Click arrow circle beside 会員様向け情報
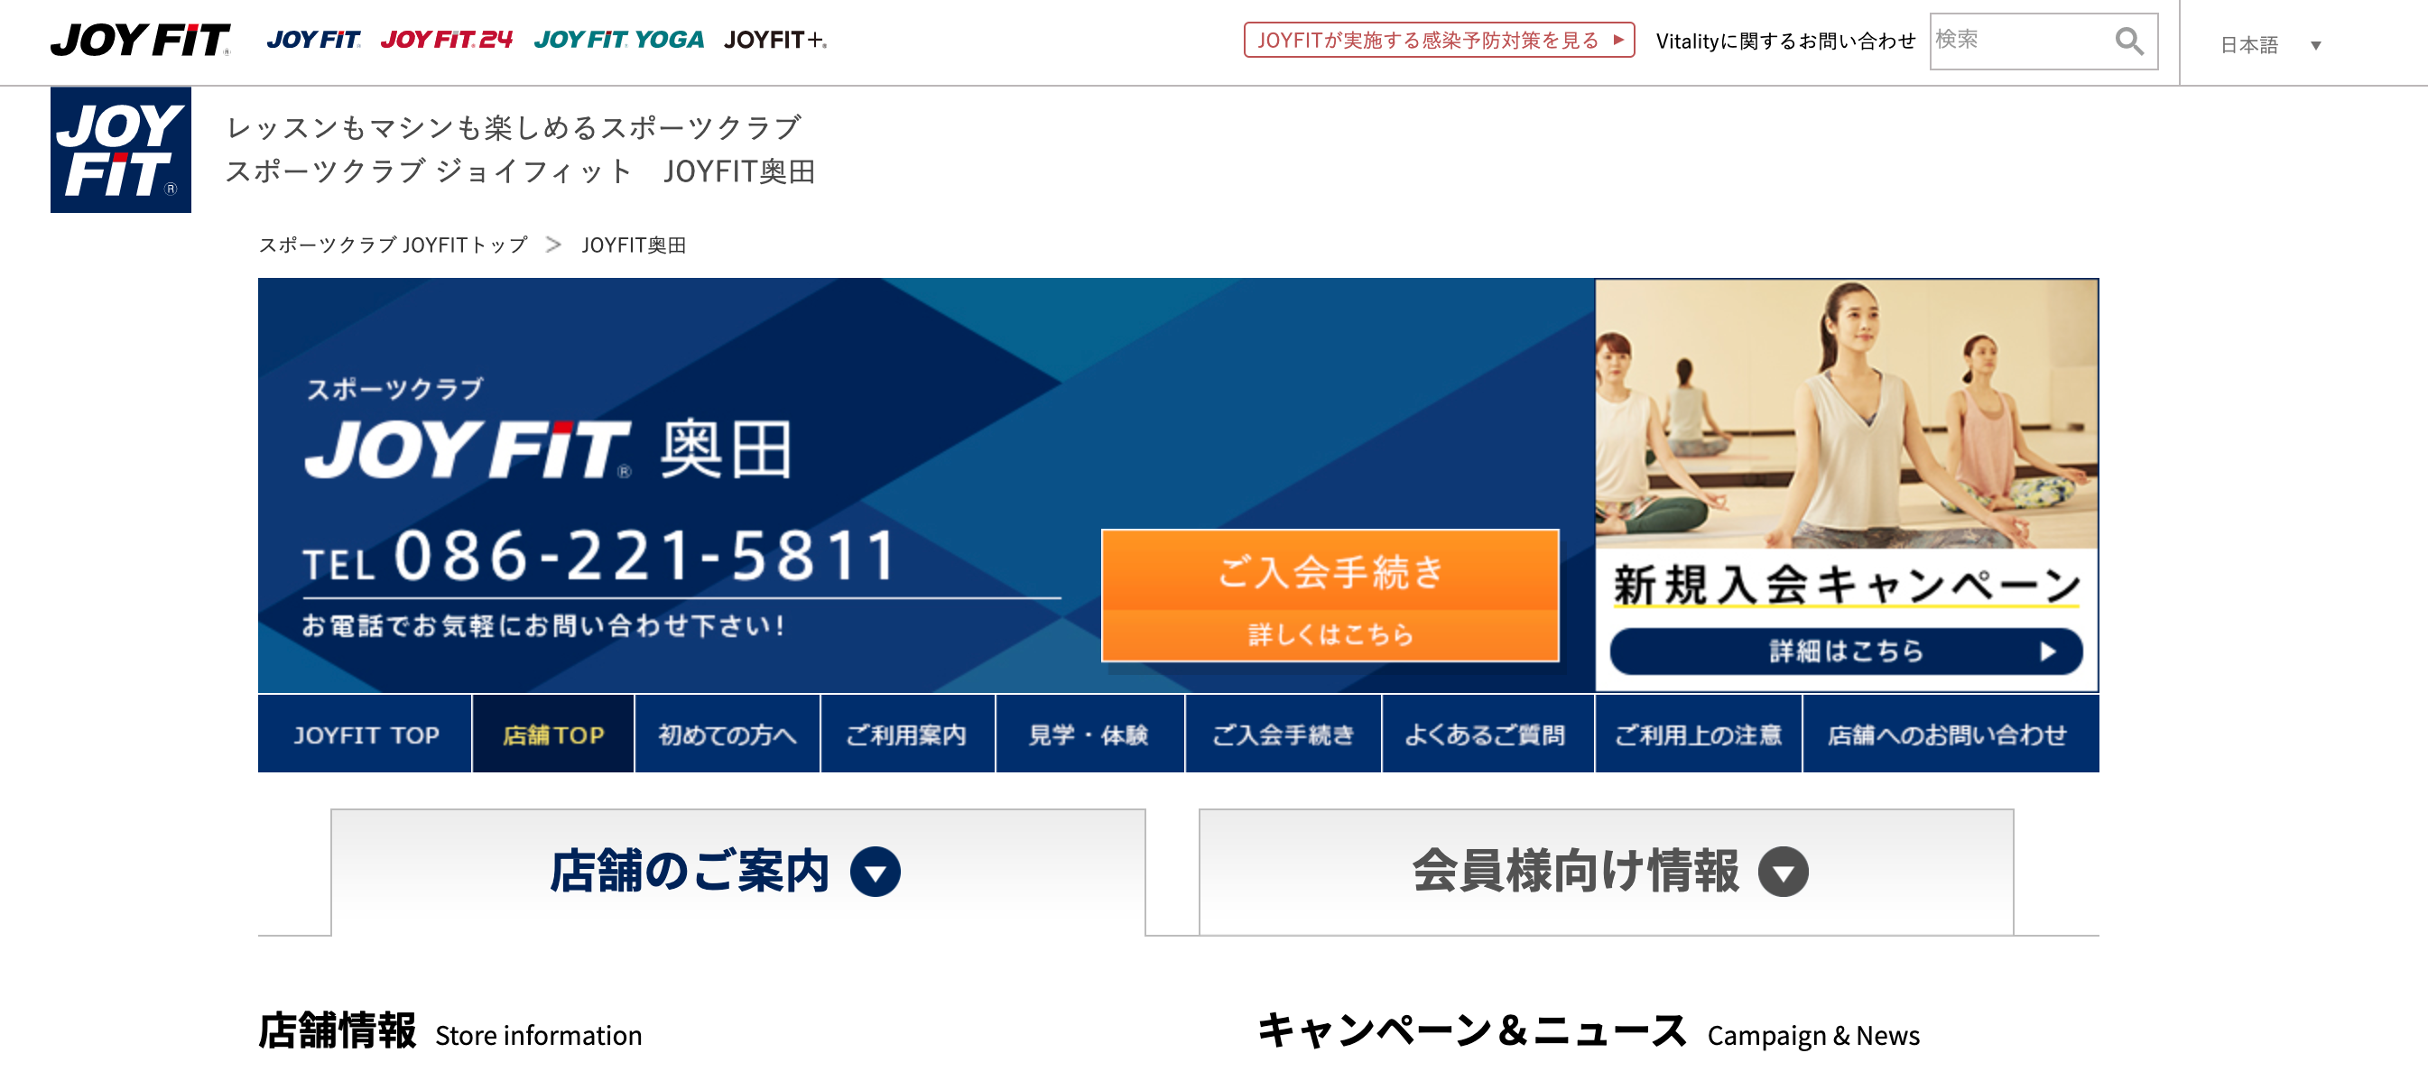The height and width of the screenshot is (1090, 2428). coord(1784,872)
